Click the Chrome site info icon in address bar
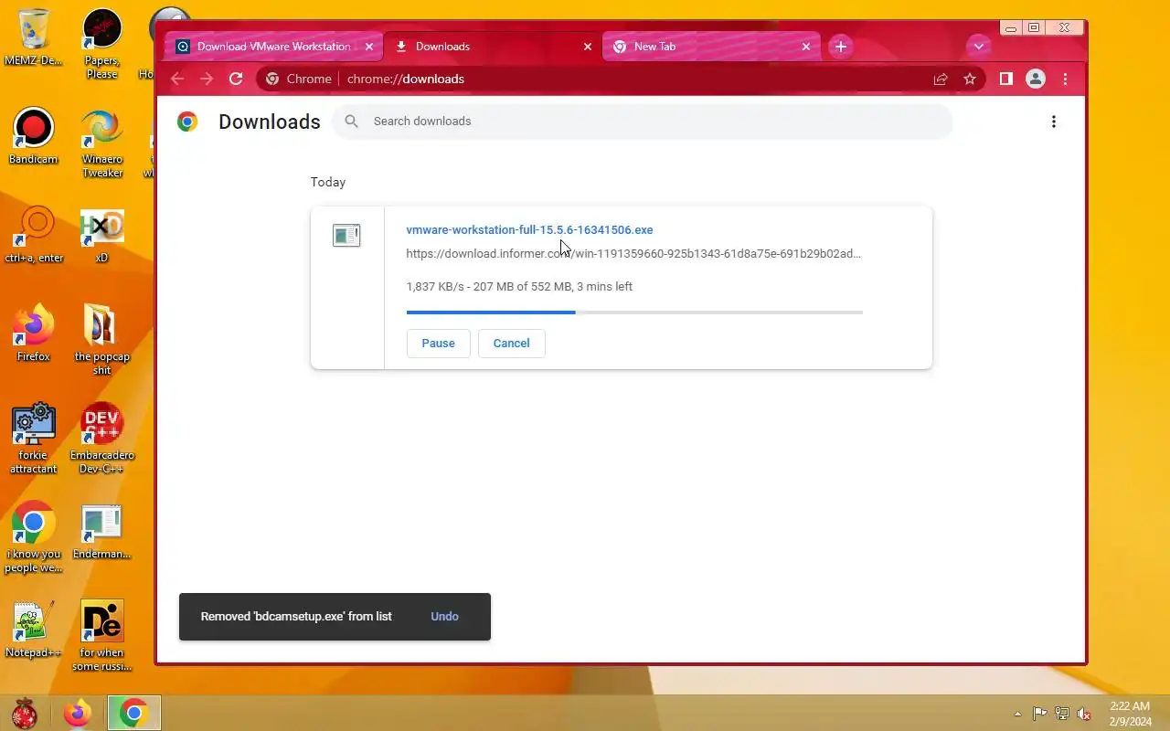The height and width of the screenshot is (731, 1170). (x=271, y=79)
